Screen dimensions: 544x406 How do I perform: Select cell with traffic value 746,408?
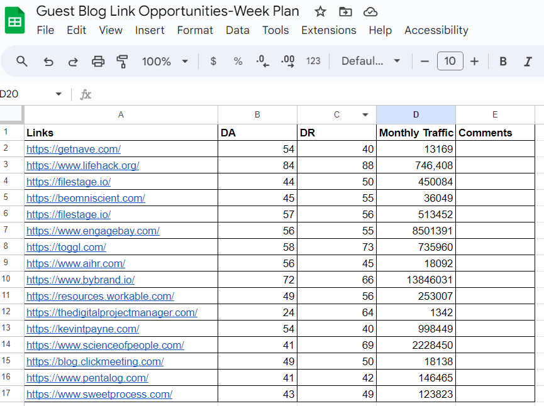pos(416,165)
